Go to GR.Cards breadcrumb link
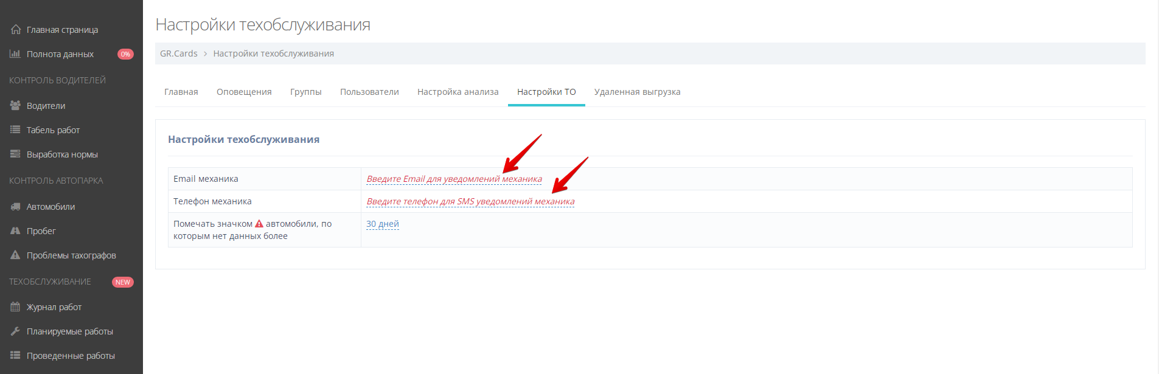 (178, 54)
